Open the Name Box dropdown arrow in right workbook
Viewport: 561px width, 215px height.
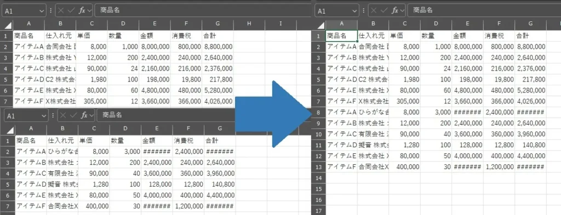click(x=354, y=11)
